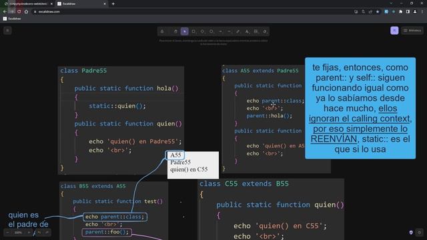Reset zoom via the 100% label
427x240 pixels.
(x=18, y=233)
